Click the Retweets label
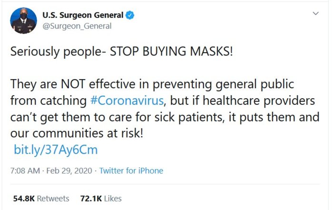The image size is (333, 210). pyautogui.click(x=53, y=199)
